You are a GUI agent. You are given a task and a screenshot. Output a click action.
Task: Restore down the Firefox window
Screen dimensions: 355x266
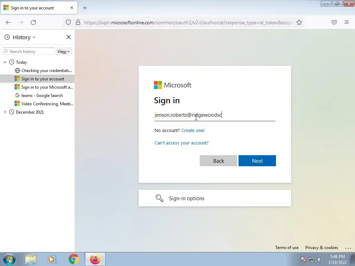[x=337, y=4]
